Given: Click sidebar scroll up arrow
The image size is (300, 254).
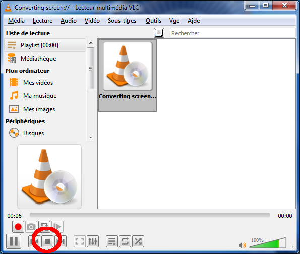Looking at the screenshot, I should tap(91, 43).
